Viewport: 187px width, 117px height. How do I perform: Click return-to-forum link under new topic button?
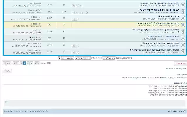176,68
